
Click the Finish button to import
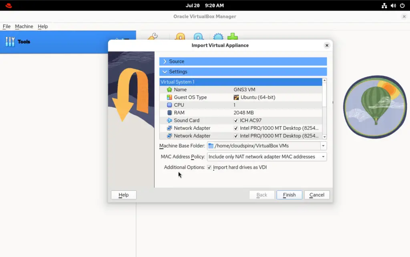tap(289, 194)
